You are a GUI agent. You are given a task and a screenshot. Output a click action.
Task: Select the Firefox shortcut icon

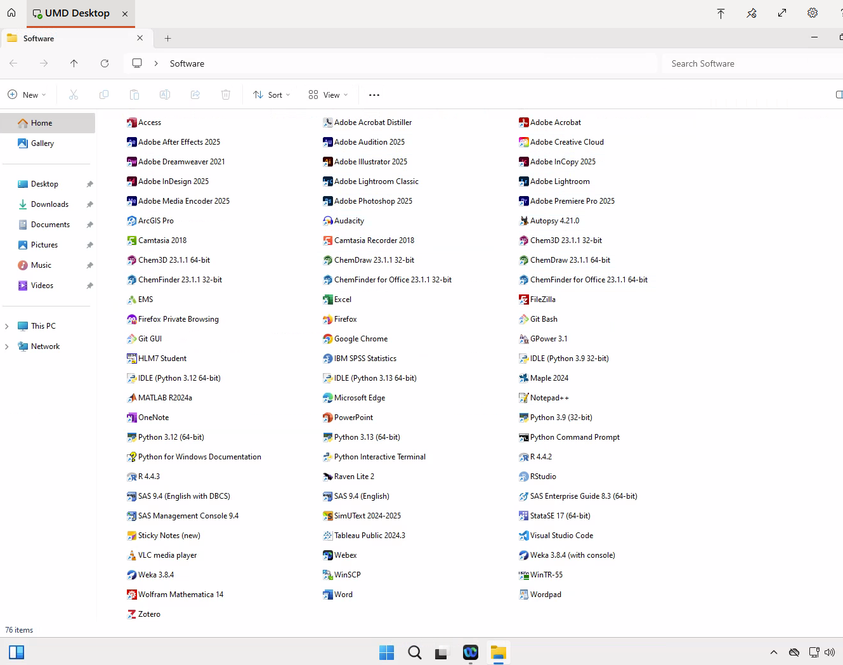[x=340, y=319]
